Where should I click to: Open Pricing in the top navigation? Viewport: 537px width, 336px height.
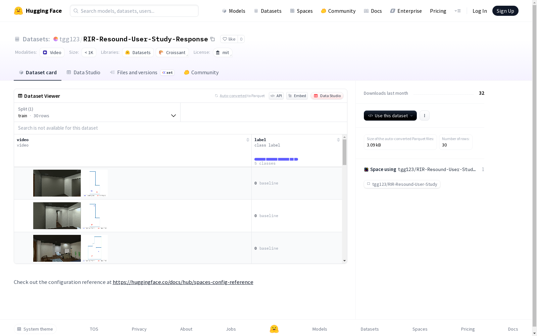pyautogui.click(x=438, y=11)
